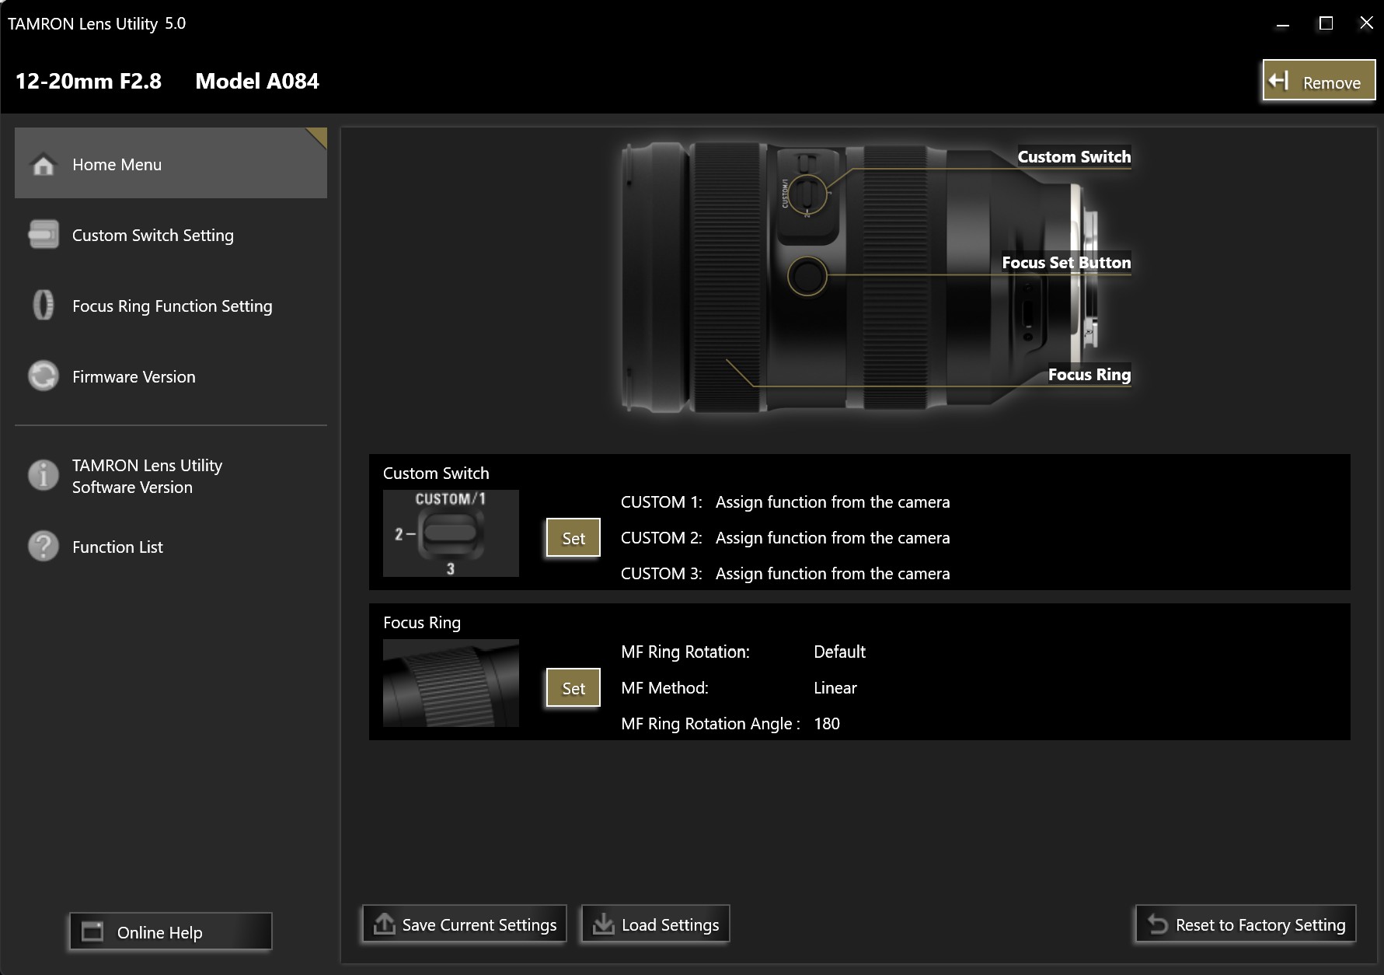Click the Focus Ring label on lens diagram
Screen dimensions: 1384x975
pos(1089,375)
